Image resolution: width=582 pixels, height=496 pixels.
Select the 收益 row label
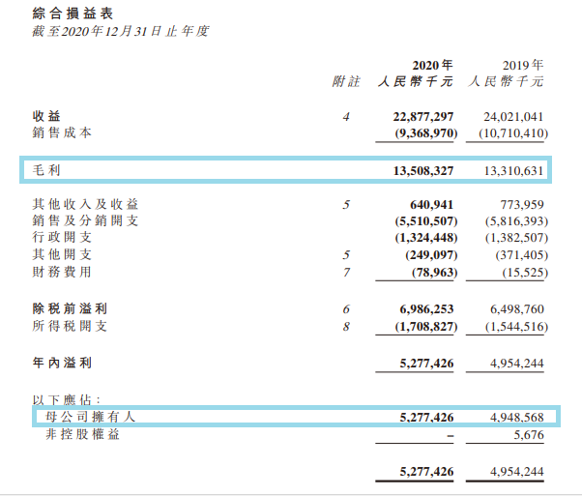click(x=46, y=116)
